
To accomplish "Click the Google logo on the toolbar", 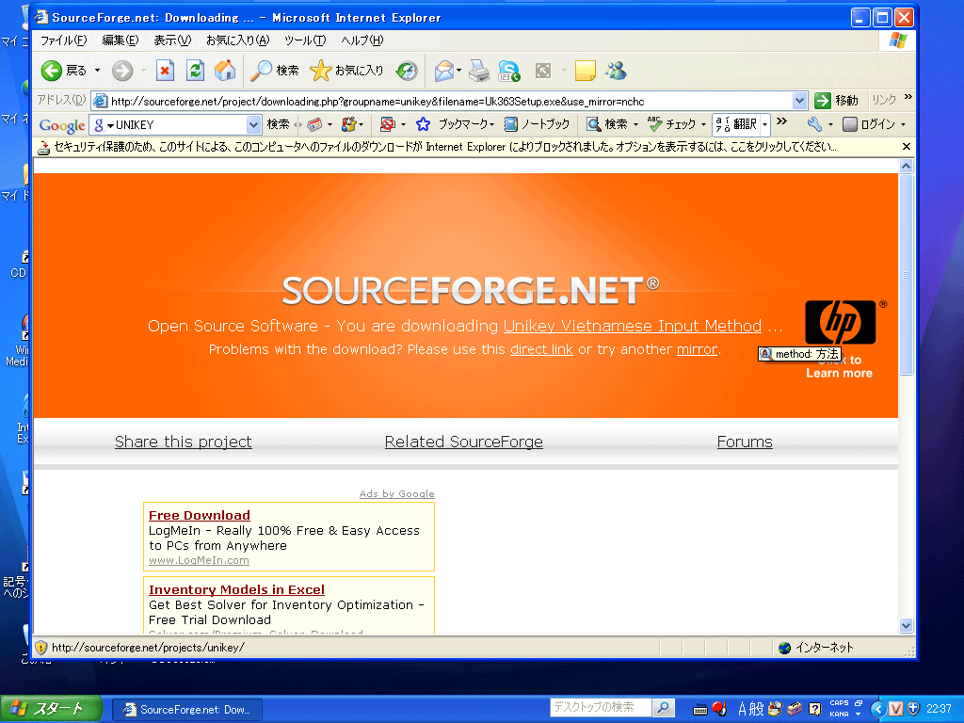I will point(61,125).
